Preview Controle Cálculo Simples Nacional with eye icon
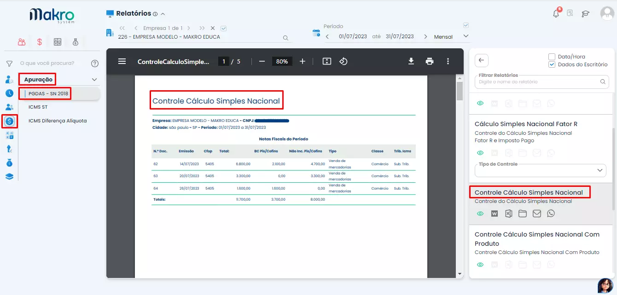The width and height of the screenshot is (617, 295). 480,214
